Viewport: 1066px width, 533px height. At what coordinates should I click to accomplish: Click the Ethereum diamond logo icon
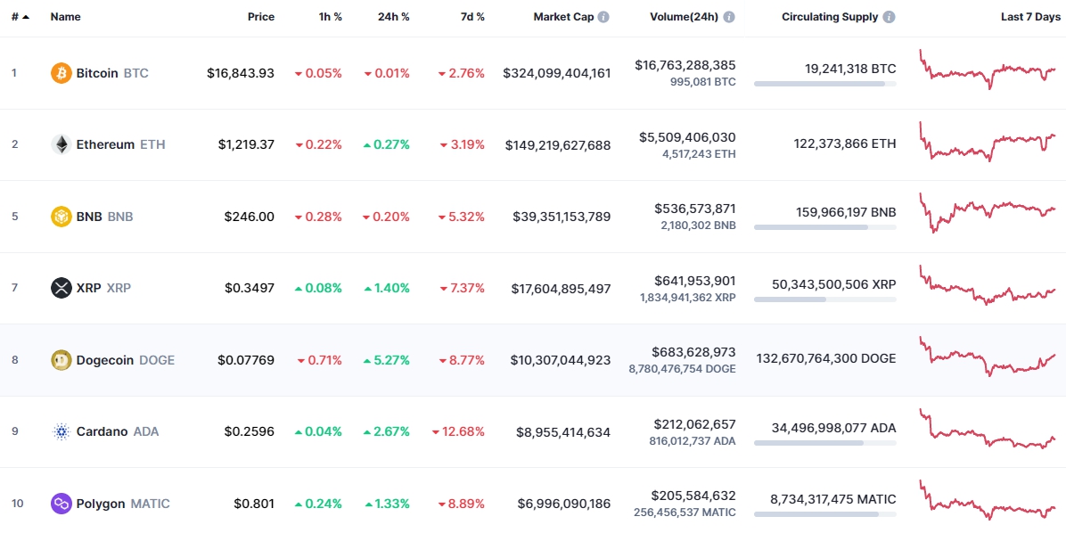(x=61, y=144)
